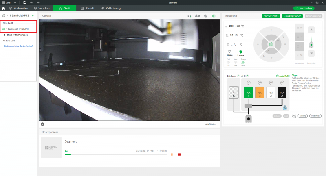
Task: Pause the print with orange pause icon
Action: [x=172, y=154]
